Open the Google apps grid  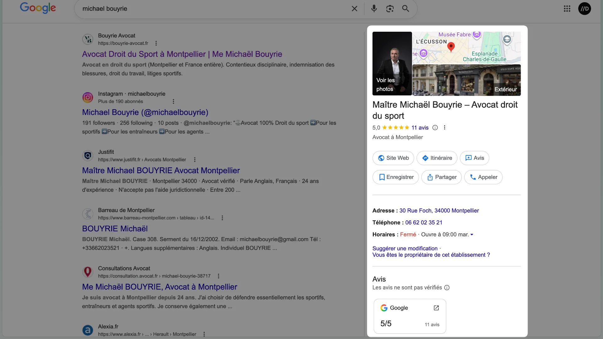tap(567, 8)
